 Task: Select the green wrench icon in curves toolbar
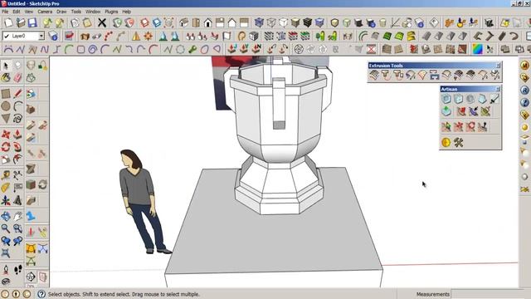pos(192,49)
